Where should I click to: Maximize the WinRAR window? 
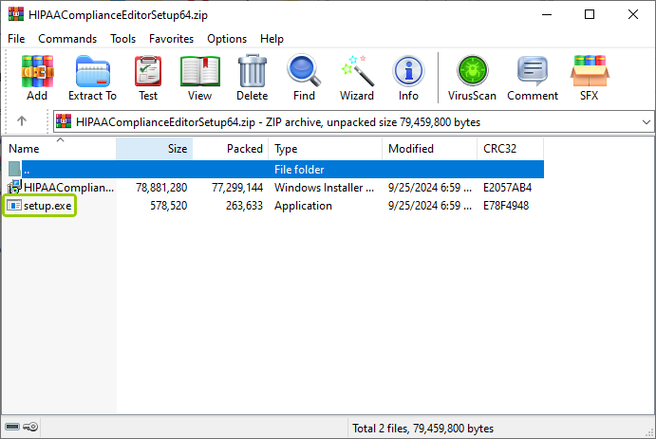tap(590, 14)
